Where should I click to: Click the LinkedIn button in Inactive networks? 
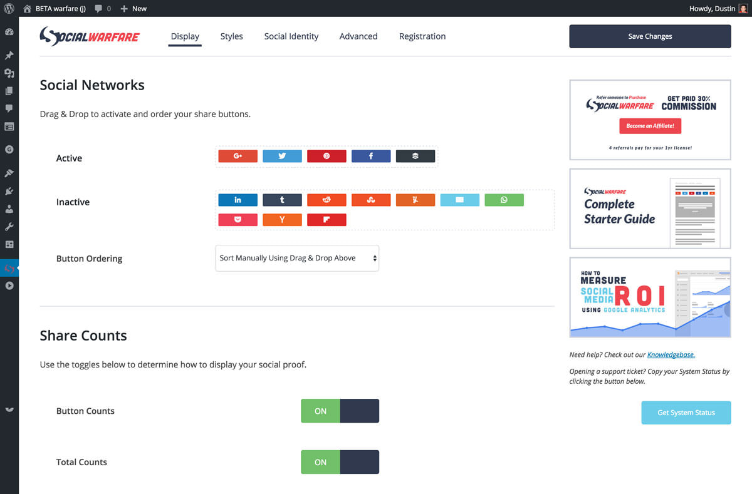click(238, 200)
